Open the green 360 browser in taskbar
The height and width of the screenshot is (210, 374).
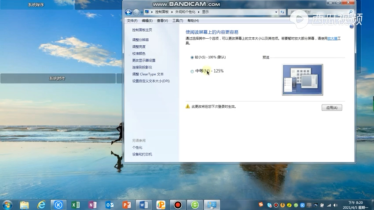coord(195,205)
